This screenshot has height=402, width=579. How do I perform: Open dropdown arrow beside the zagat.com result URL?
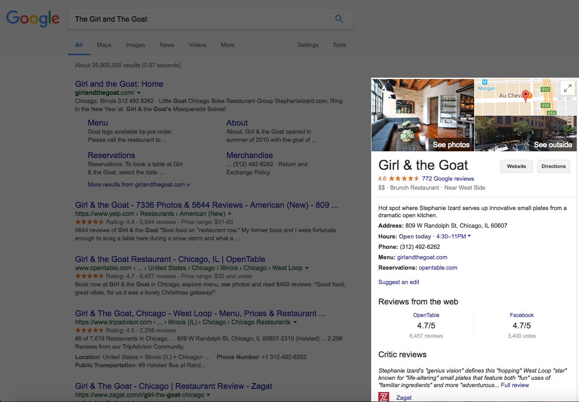[x=208, y=395]
